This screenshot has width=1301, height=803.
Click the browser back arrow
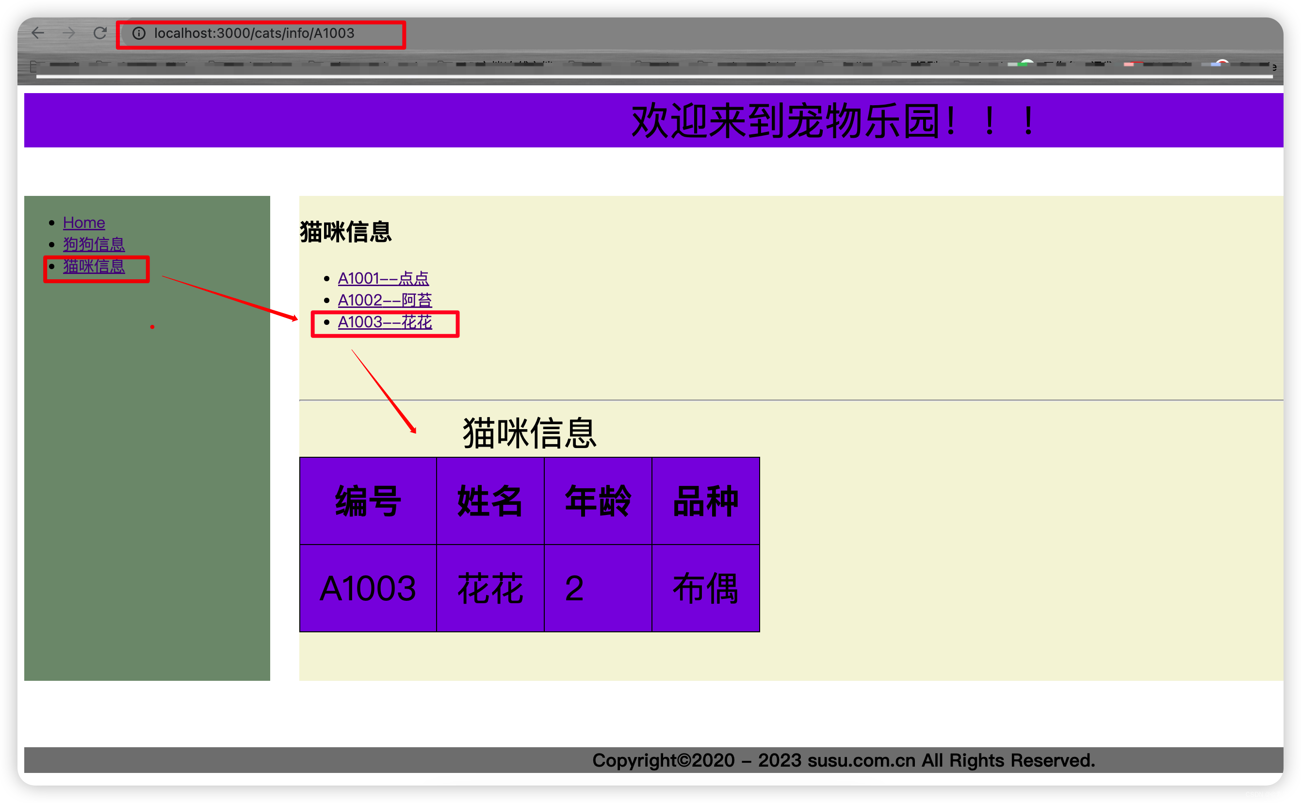[x=38, y=33]
